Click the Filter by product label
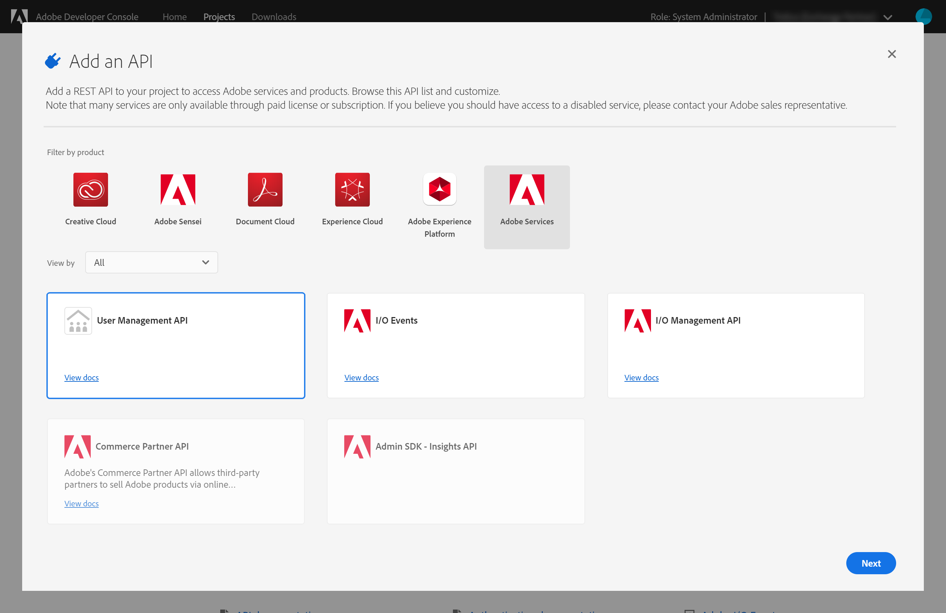 click(x=75, y=152)
